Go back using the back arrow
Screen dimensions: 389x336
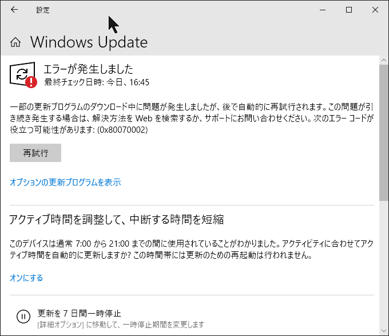click(x=14, y=10)
